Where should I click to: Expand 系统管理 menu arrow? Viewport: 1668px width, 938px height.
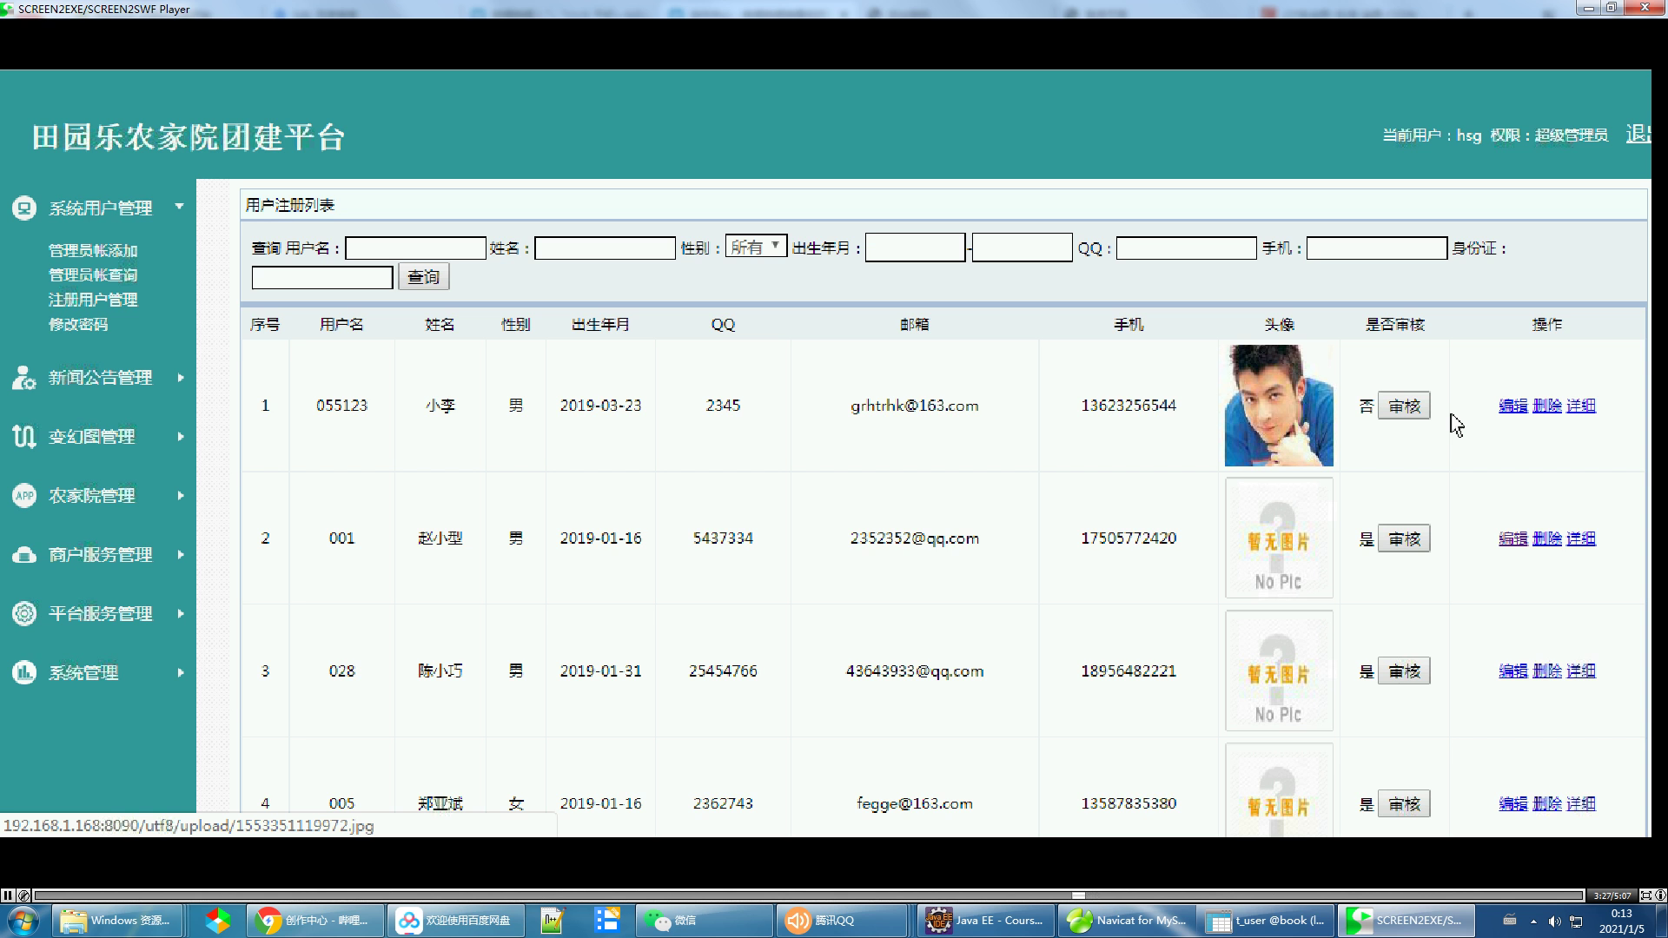[x=181, y=672]
